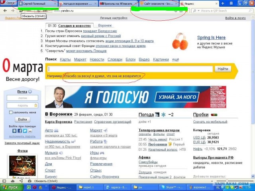255x191 pixels.
Task: Switch to the Воронеж news tab
Action: 105,25
